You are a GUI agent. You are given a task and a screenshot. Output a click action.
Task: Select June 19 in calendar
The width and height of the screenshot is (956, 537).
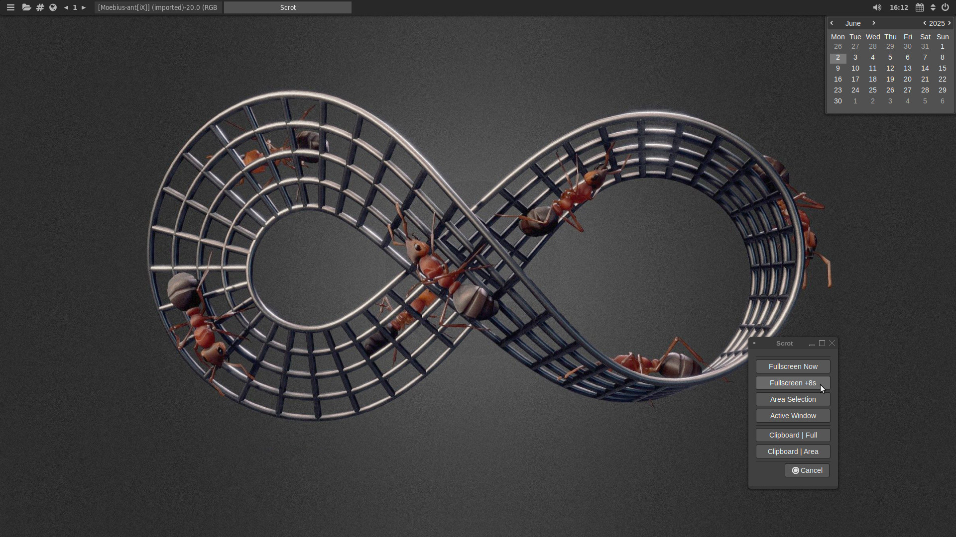[x=890, y=80]
